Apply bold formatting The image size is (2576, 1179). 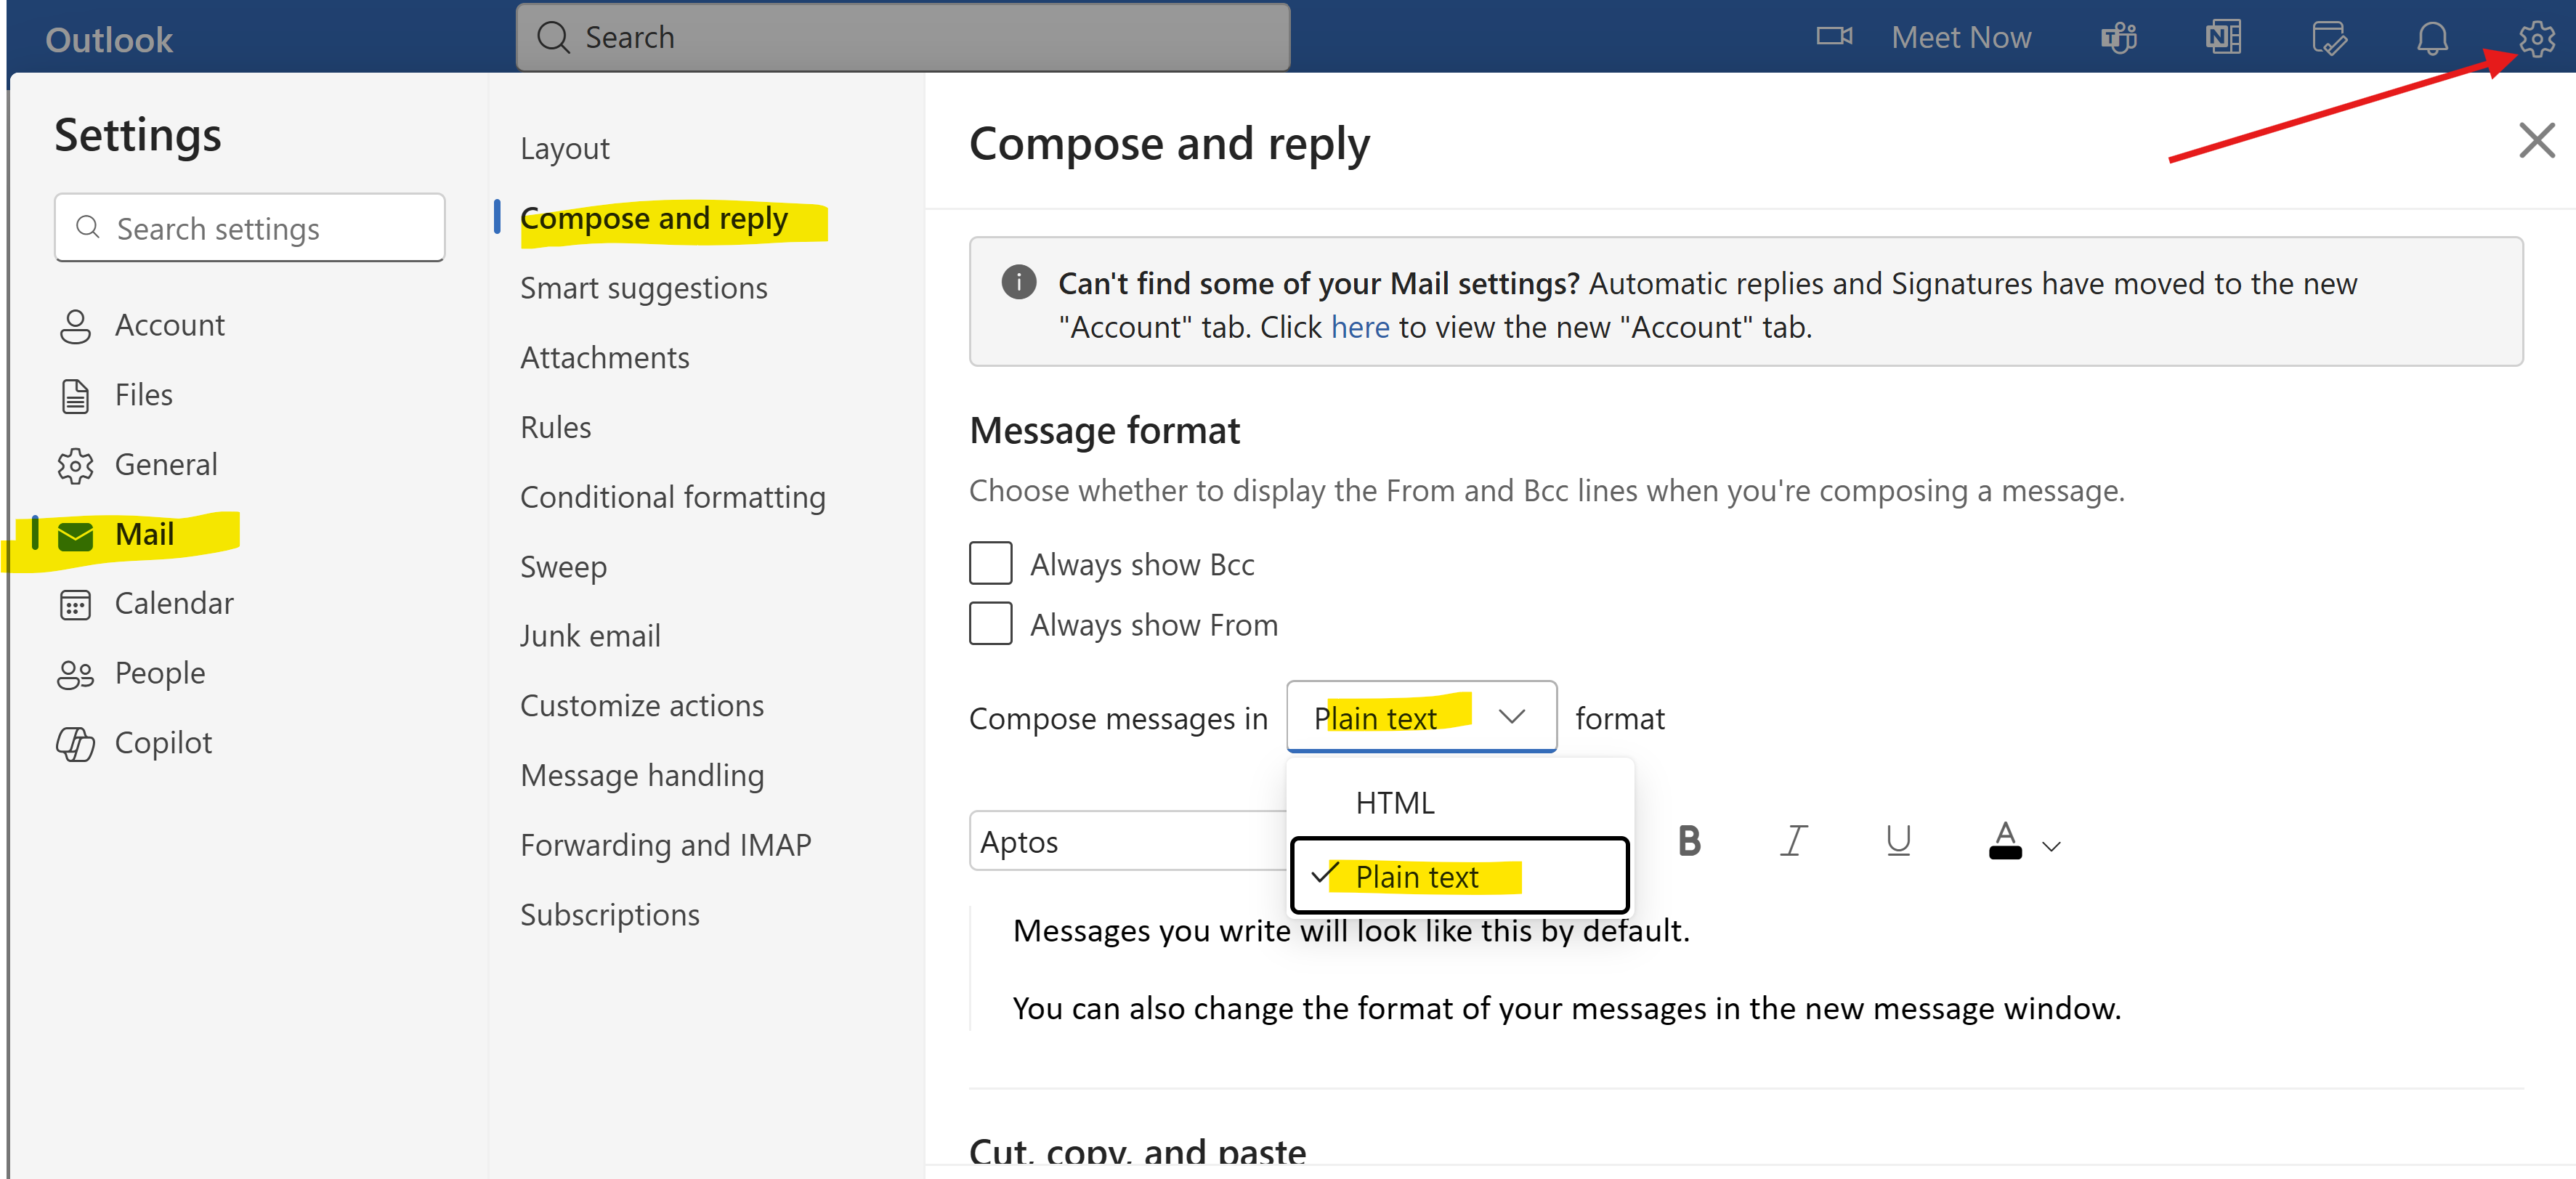1689,840
